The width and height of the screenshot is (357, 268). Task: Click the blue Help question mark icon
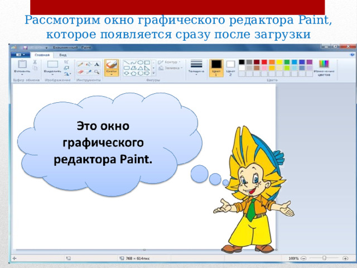(x=353, y=55)
